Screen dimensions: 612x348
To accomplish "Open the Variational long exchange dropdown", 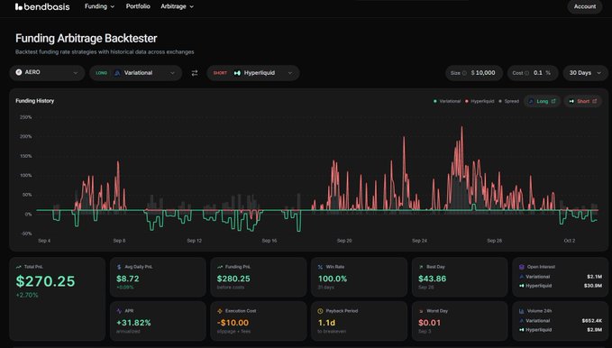I will 135,73.
